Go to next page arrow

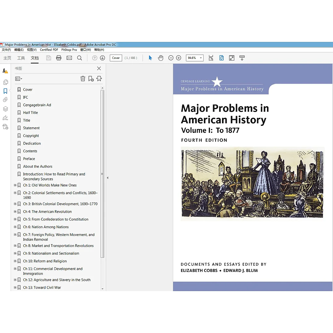coord(102,58)
